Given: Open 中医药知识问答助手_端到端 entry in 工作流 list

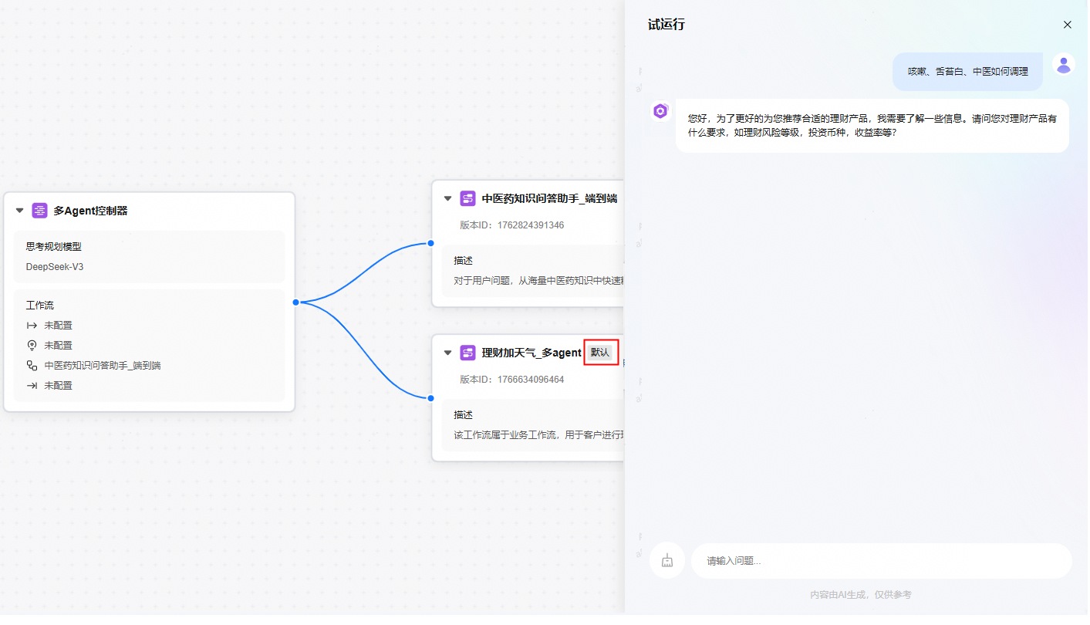Looking at the screenshot, I should click(102, 366).
